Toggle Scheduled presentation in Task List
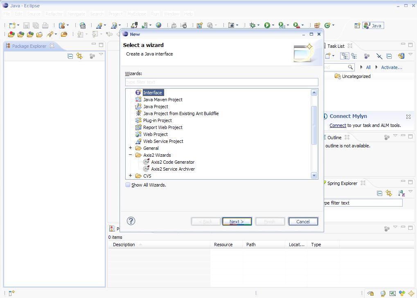417x298 pixels. (354, 56)
